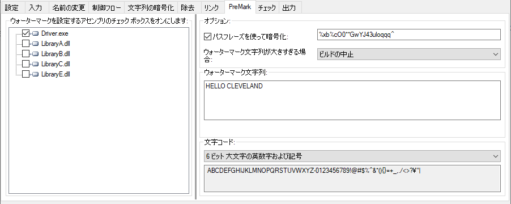Go to the チェック tab
Viewport: 511px width, 204px height.
[x=267, y=8]
